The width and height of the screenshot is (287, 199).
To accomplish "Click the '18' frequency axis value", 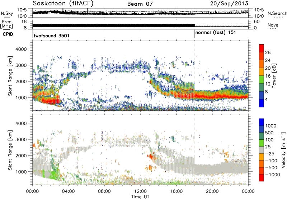I will coord(24,22).
